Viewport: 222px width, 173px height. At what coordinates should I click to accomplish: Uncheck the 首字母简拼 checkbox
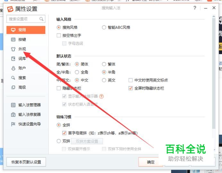coord(64,133)
